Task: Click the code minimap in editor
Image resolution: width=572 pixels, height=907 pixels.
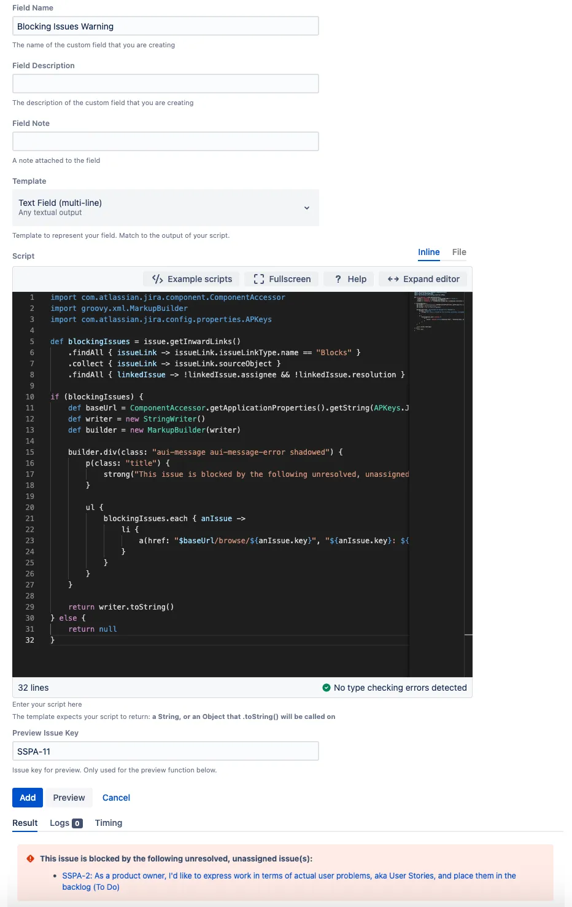Action: 439,312
